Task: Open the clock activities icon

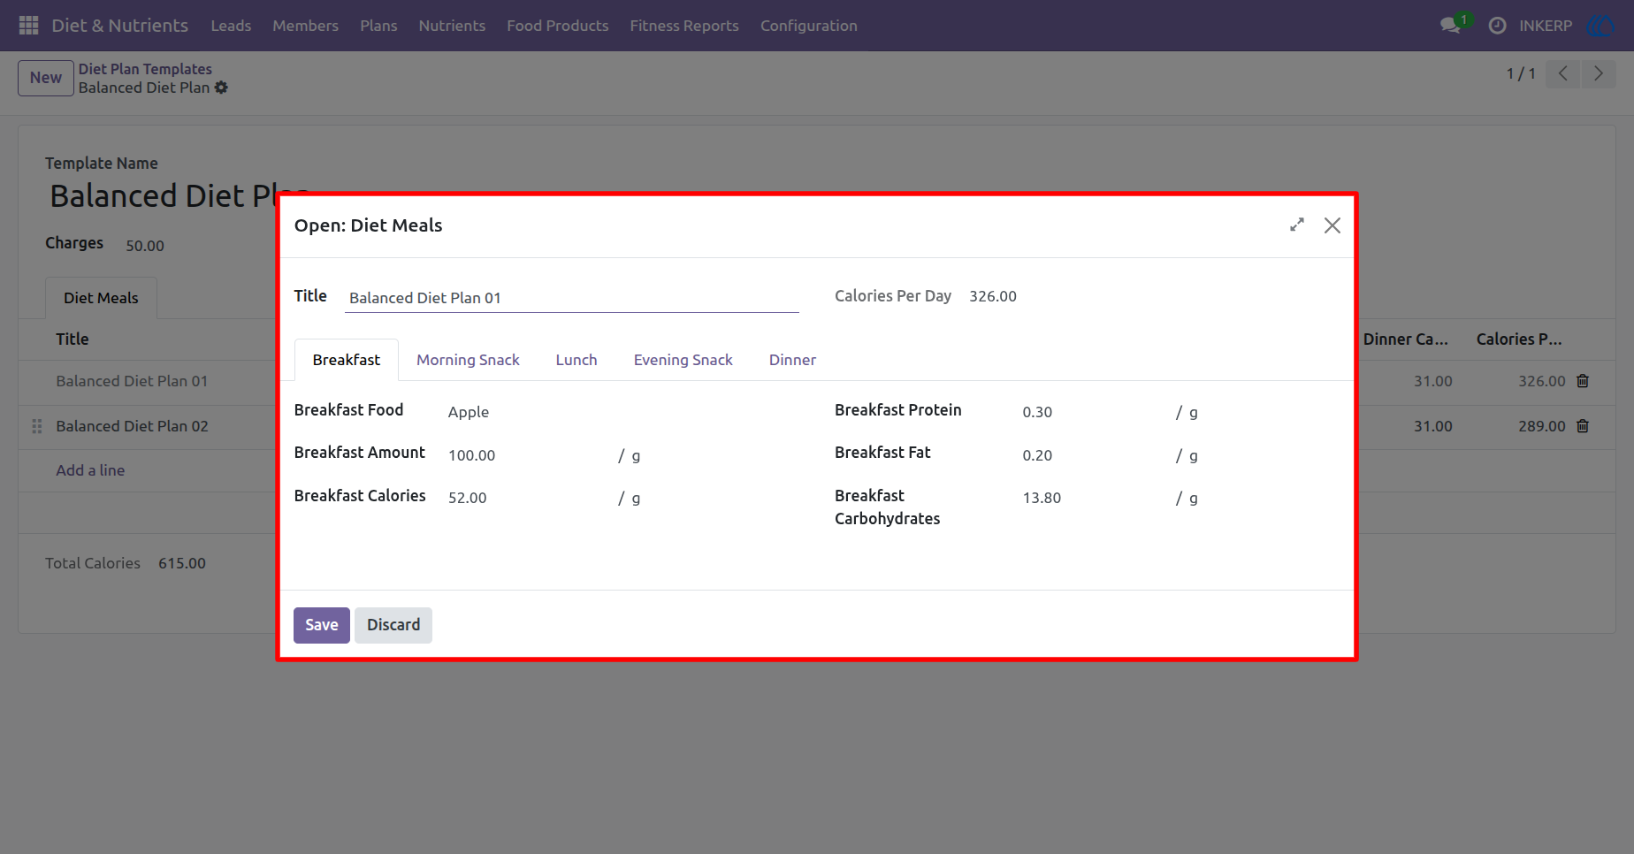Action: tap(1497, 26)
